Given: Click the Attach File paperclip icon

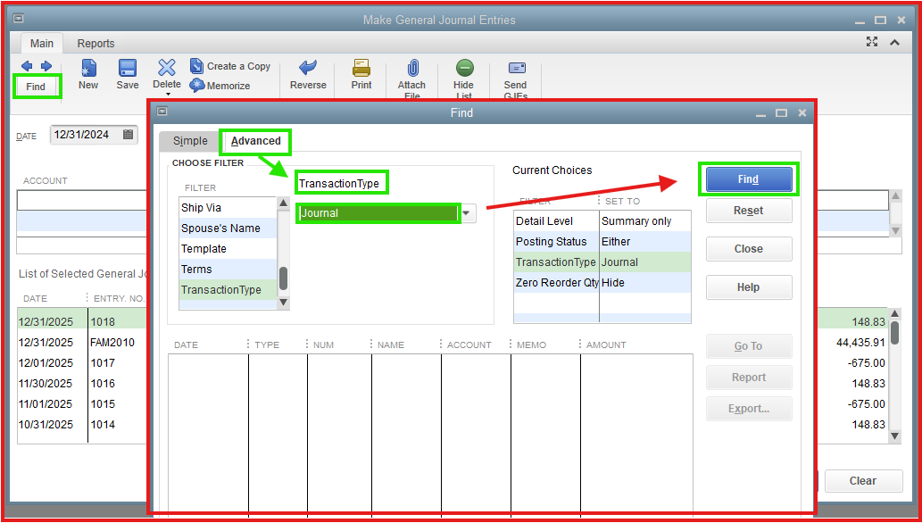Looking at the screenshot, I should click(412, 68).
